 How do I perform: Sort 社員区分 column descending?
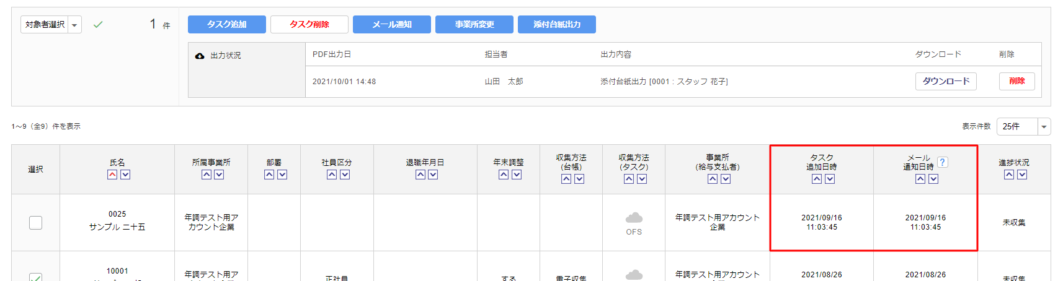[x=345, y=175]
